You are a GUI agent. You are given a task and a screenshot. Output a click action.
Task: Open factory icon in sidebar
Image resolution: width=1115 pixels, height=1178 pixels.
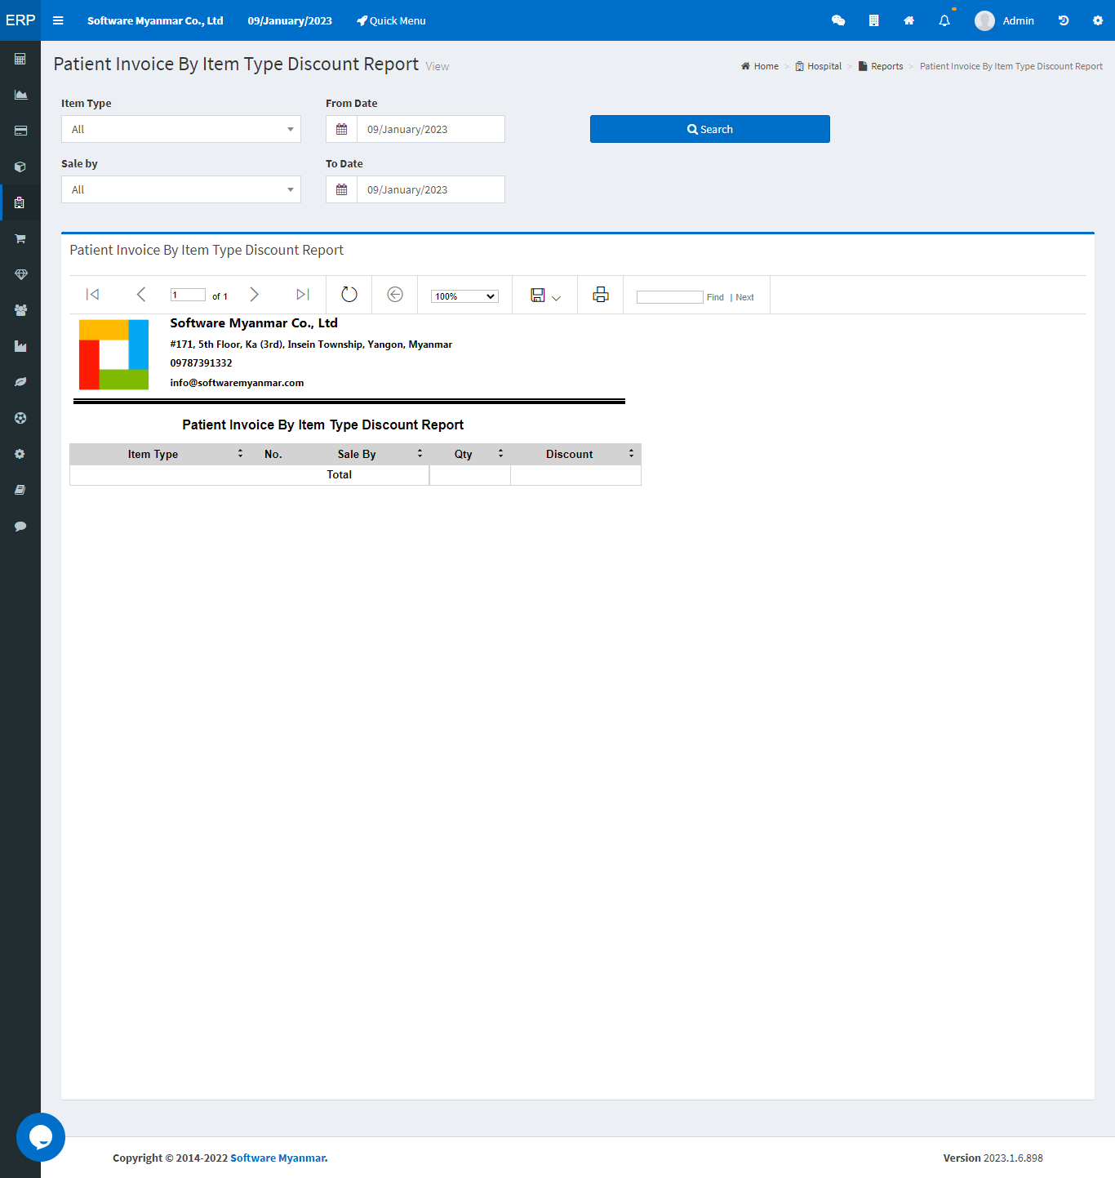click(x=20, y=346)
